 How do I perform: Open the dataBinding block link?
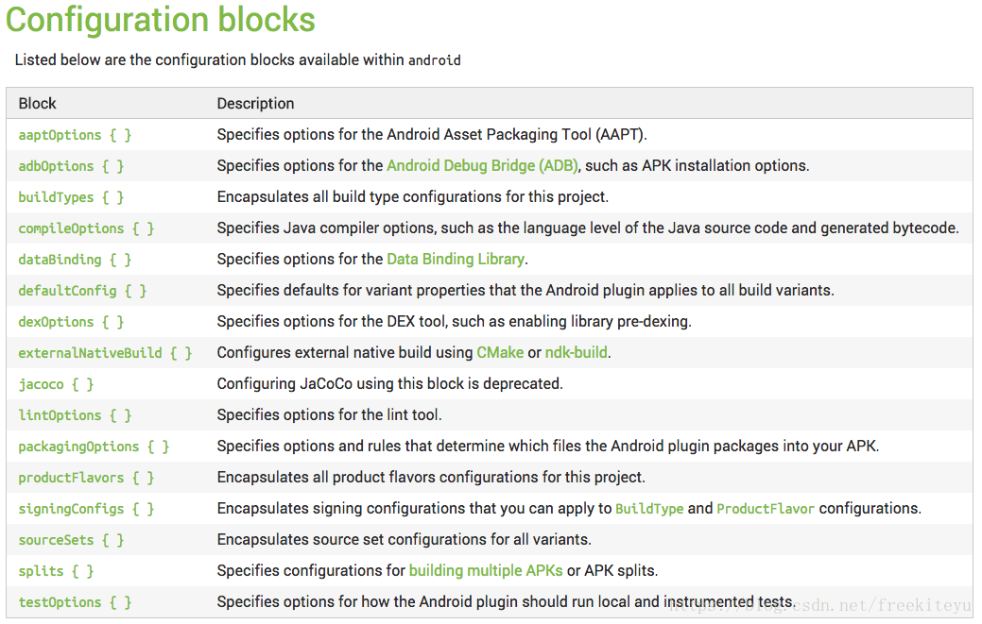[x=75, y=260]
